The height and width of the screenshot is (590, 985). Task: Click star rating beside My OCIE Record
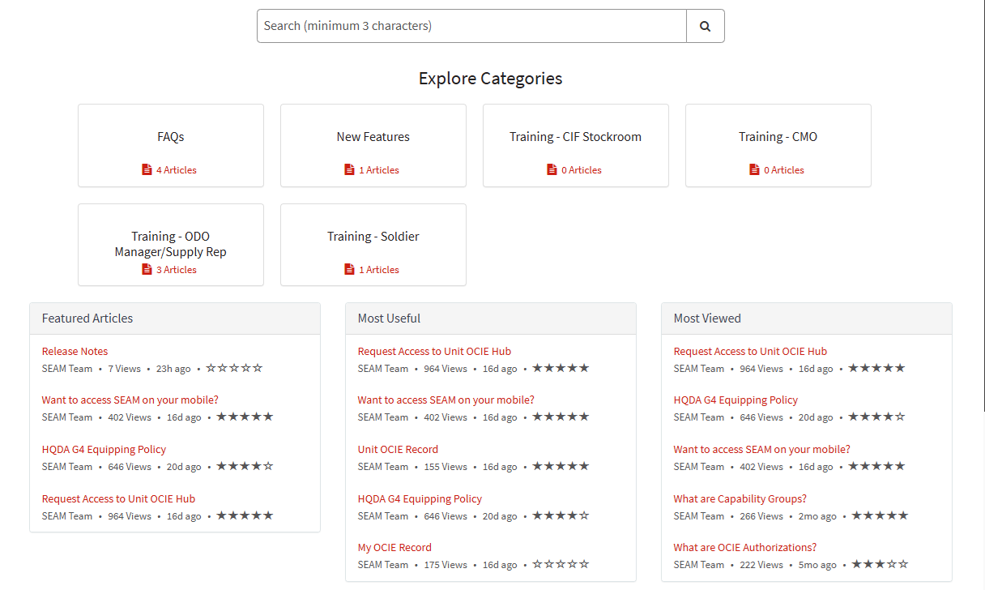point(561,565)
